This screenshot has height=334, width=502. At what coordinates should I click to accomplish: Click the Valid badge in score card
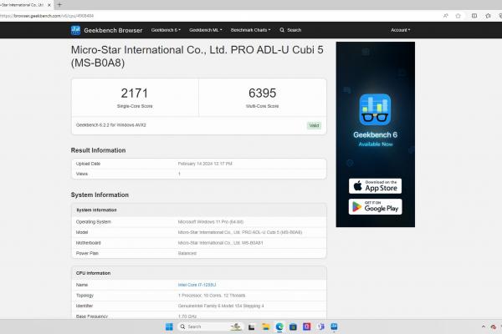point(314,125)
